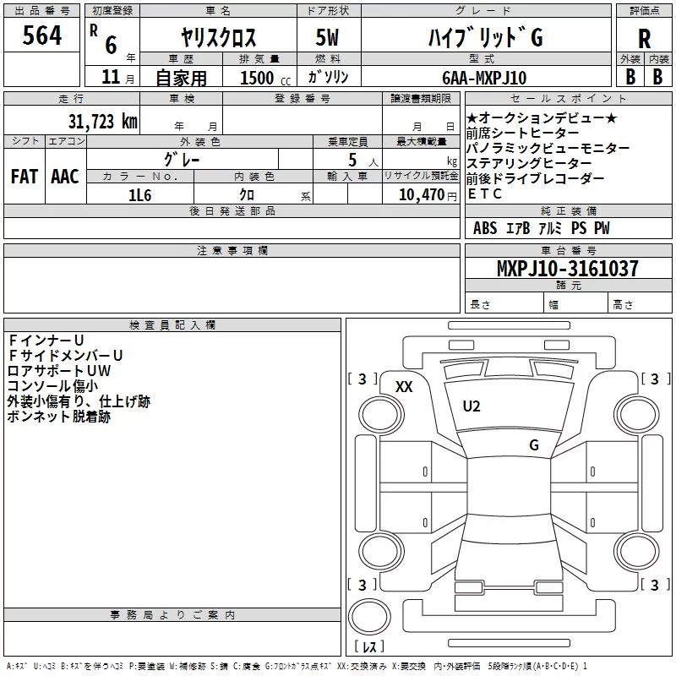Select the セールスポイント header

[x=568, y=98]
